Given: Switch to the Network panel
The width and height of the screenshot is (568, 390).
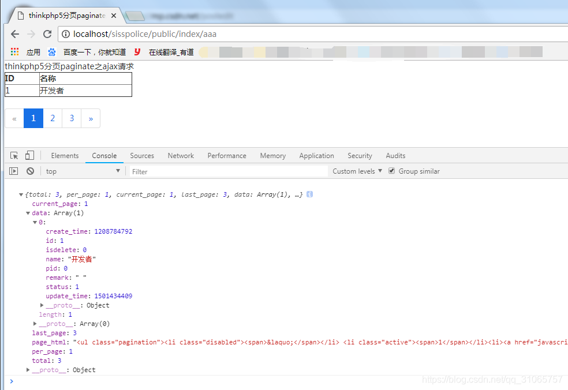Looking at the screenshot, I should click(181, 156).
